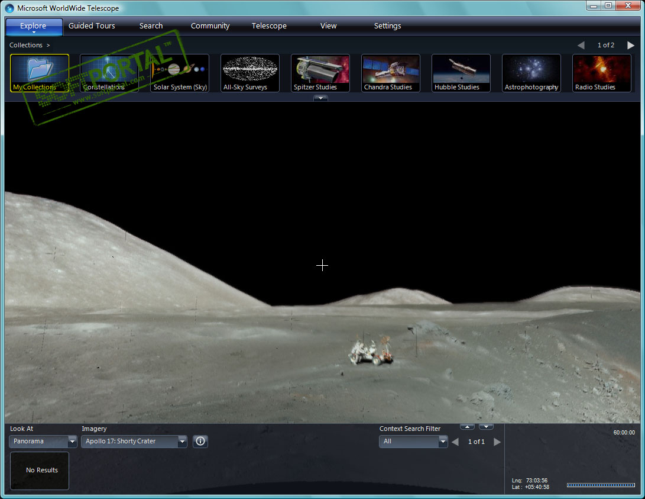Screen dimensions: 645x499
Task: Switch to the Telescope tab
Action: point(269,25)
